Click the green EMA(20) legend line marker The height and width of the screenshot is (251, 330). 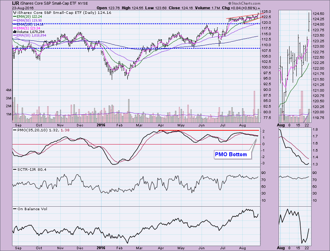tap(15, 16)
